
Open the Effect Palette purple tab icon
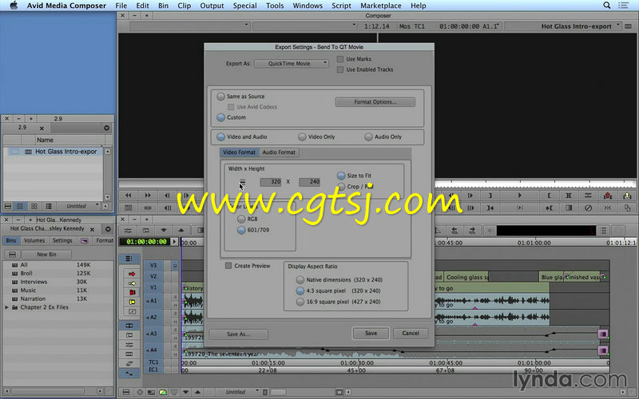click(85, 241)
